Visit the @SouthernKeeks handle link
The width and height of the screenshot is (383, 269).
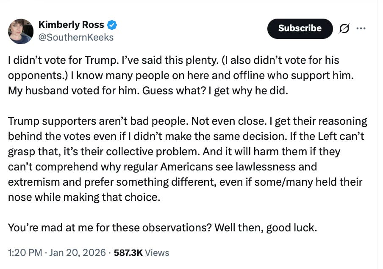76,37
